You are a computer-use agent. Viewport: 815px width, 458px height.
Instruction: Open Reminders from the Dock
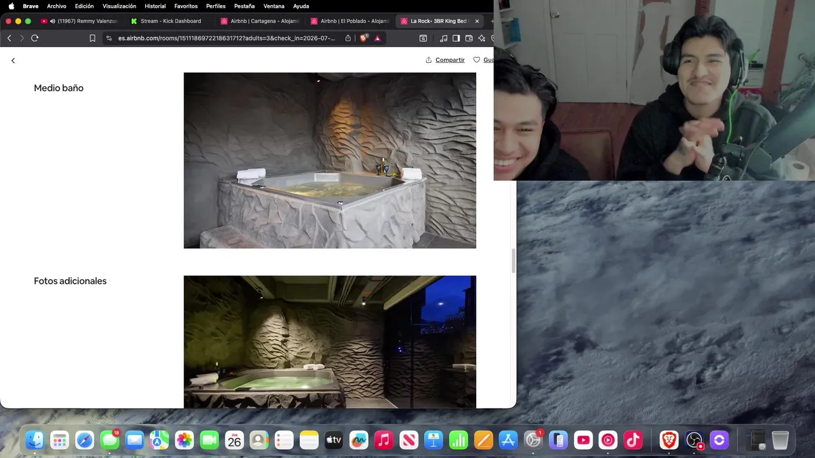[284, 440]
